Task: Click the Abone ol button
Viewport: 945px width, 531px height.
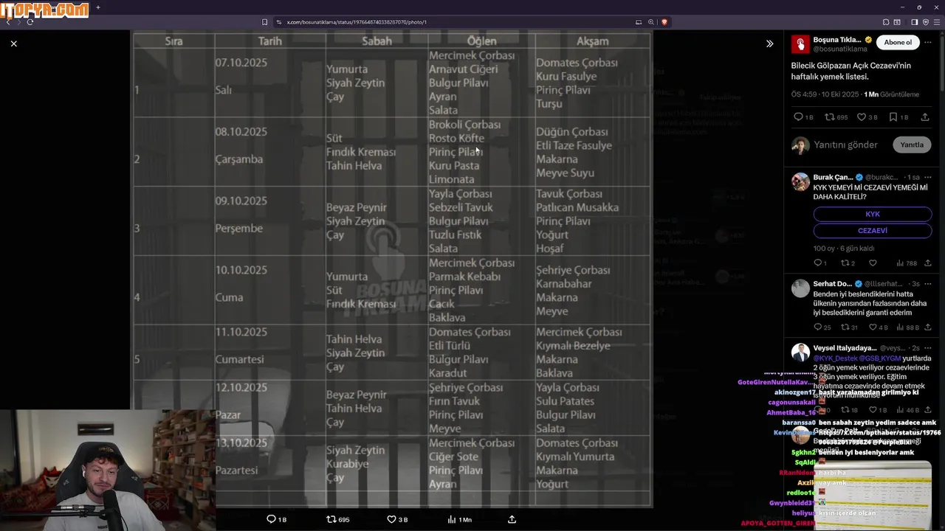Action: click(x=898, y=42)
